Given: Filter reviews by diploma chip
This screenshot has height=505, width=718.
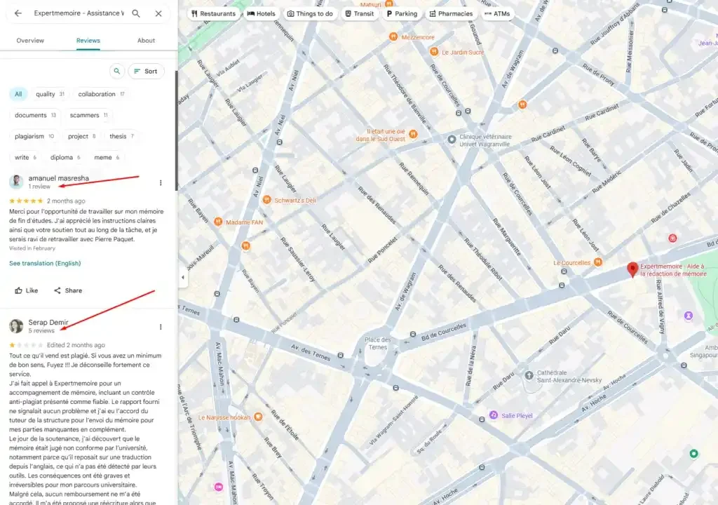Looking at the screenshot, I should click(65, 157).
